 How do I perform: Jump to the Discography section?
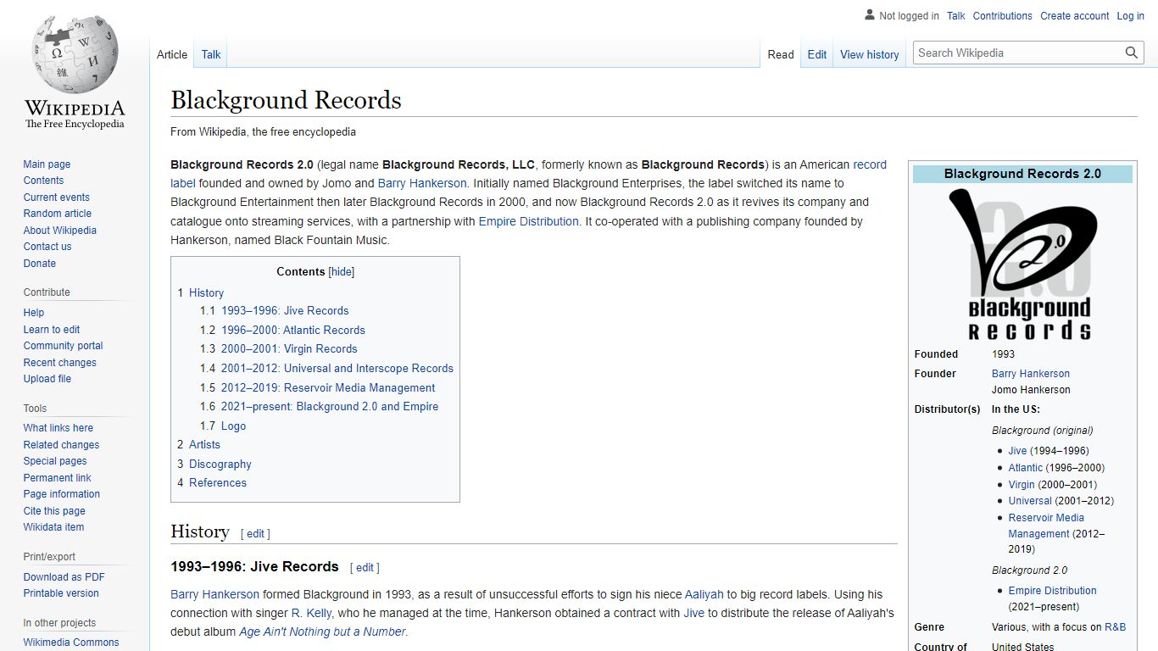[220, 465]
